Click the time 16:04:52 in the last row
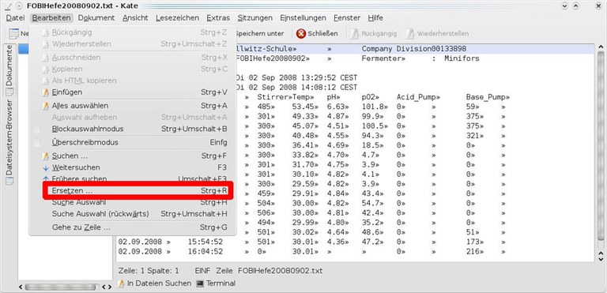The width and height of the screenshot is (607, 293). tap(205, 252)
